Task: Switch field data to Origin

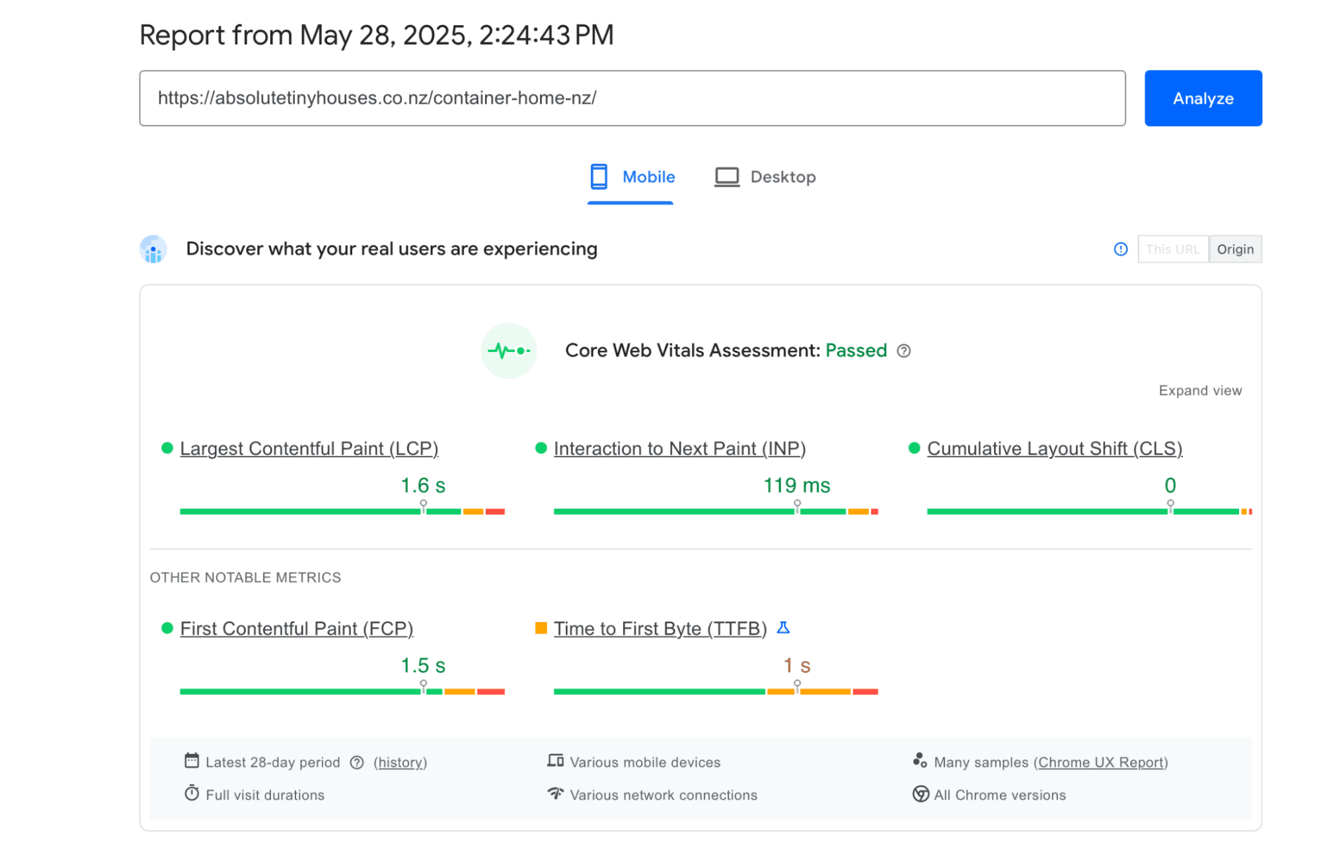Action: 1234,250
